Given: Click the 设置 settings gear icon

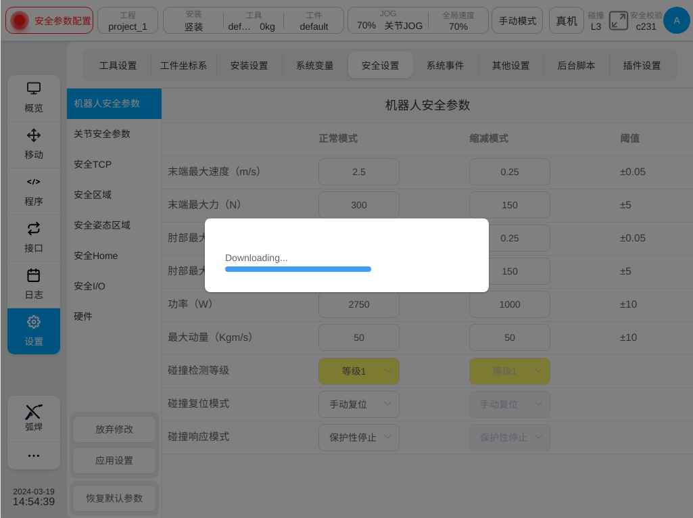Looking at the screenshot, I should [x=34, y=322].
